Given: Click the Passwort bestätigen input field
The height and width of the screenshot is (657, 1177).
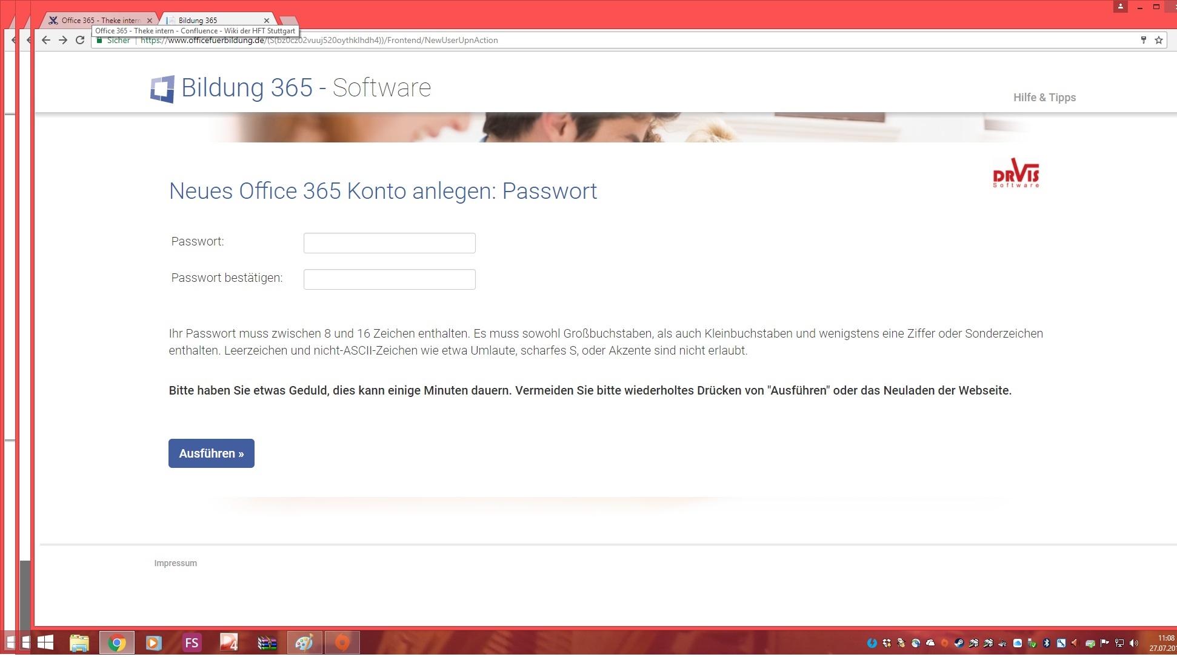Looking at the screenshot, I should [389, 279].
